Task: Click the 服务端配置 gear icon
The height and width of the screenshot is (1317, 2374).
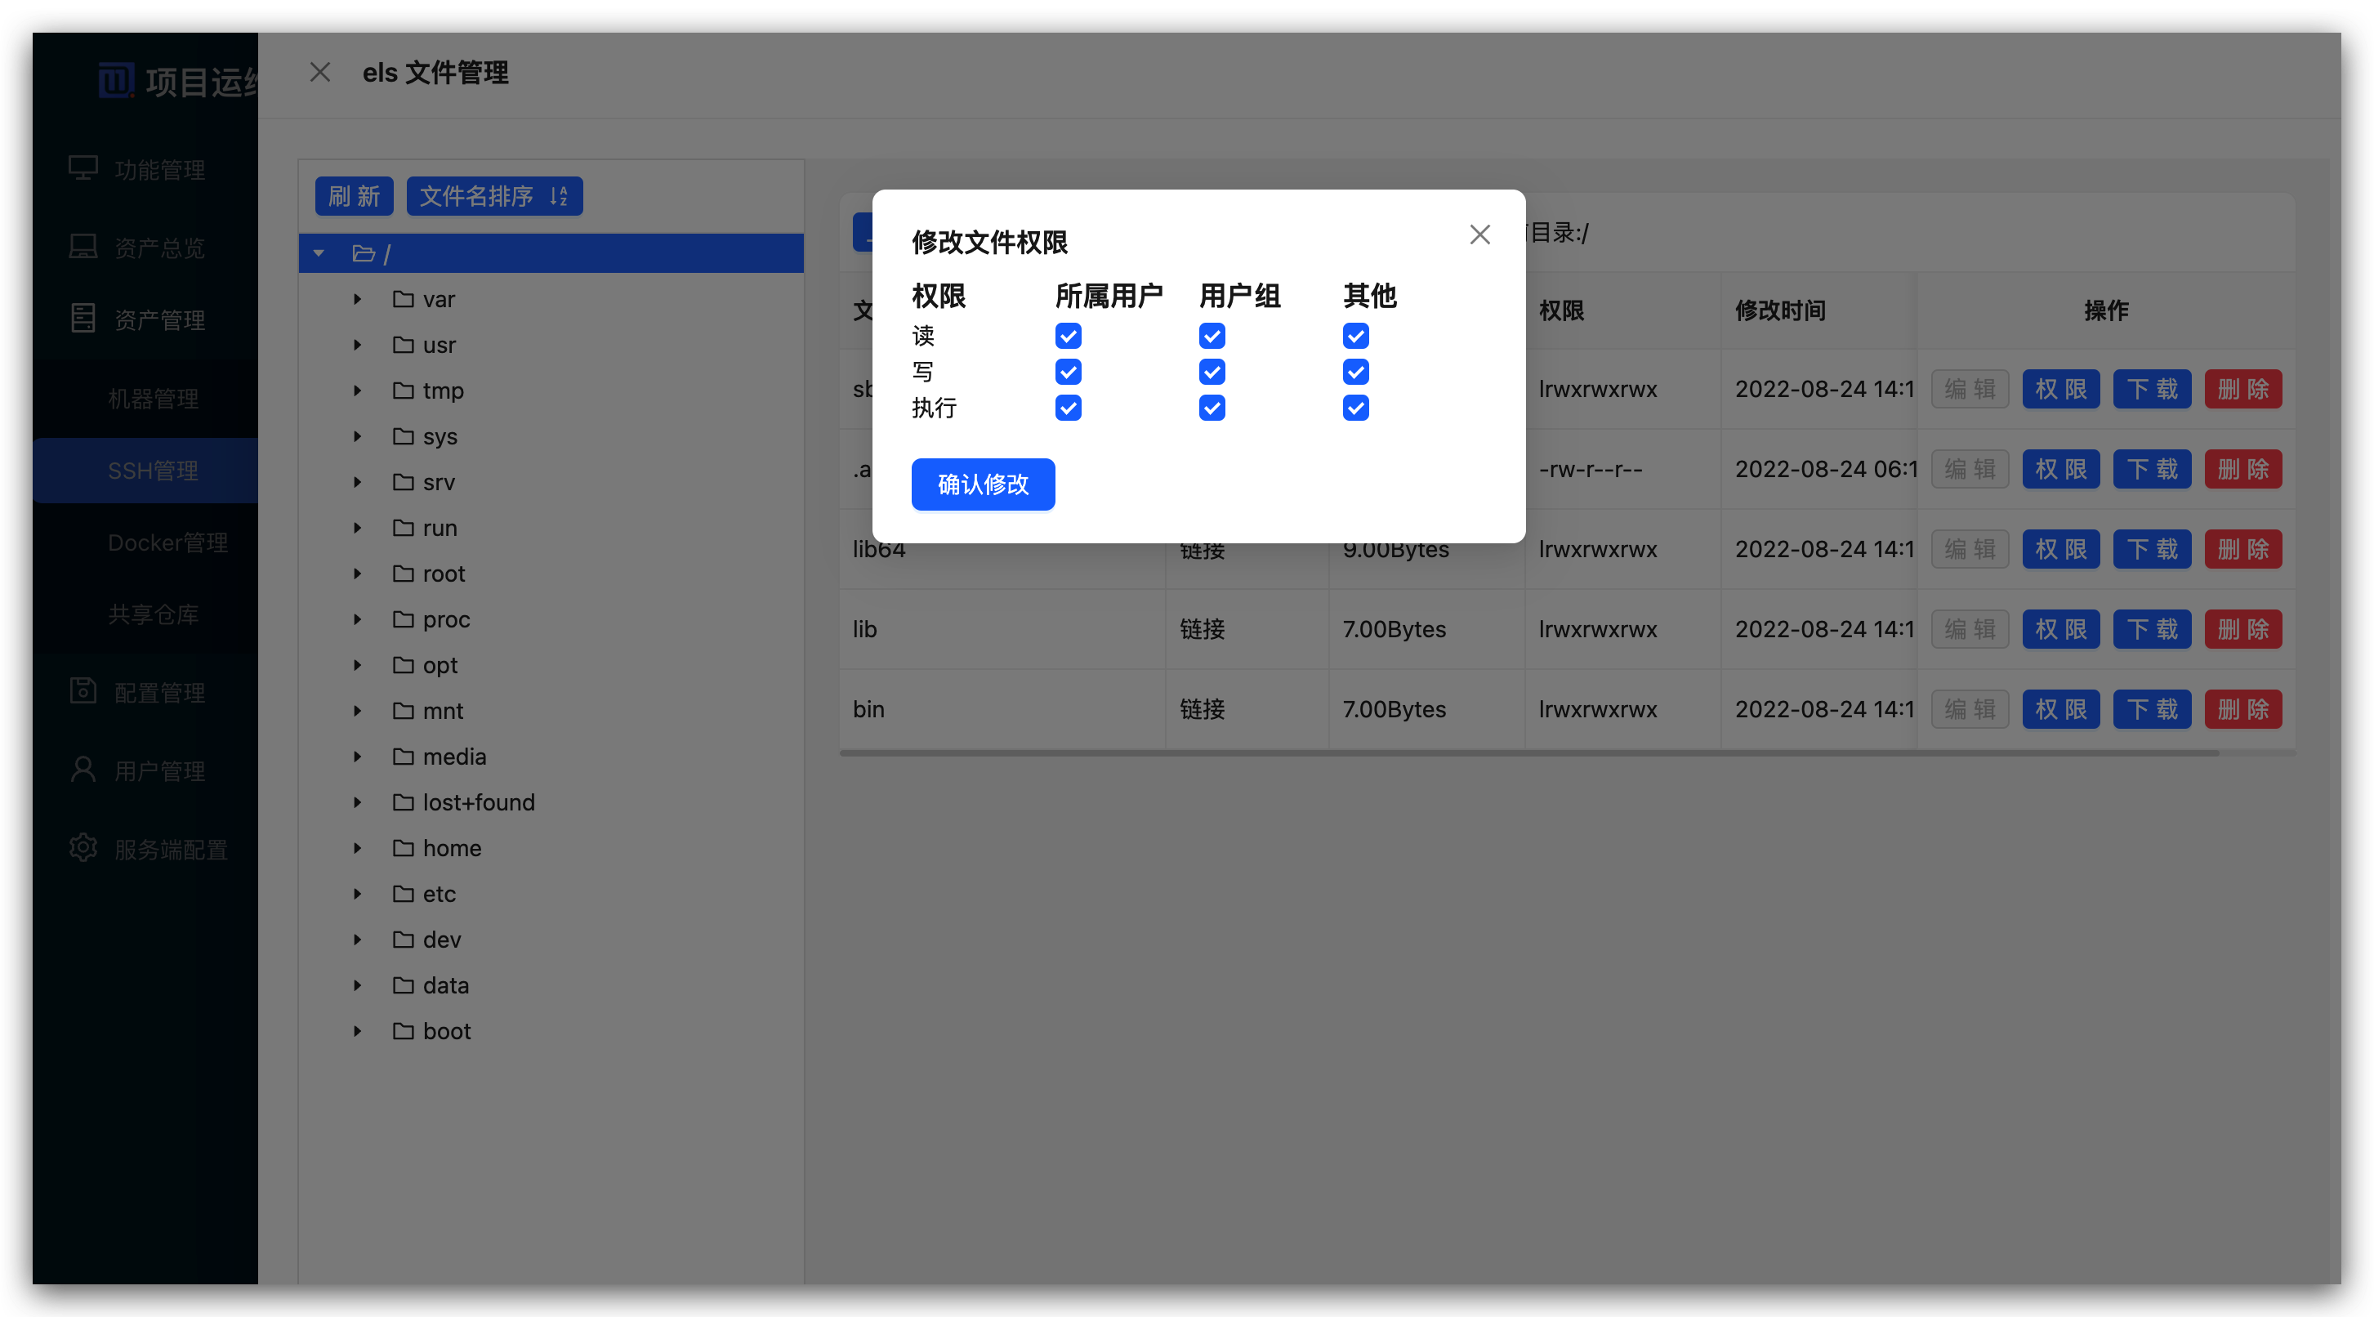Action: (83, 848)
